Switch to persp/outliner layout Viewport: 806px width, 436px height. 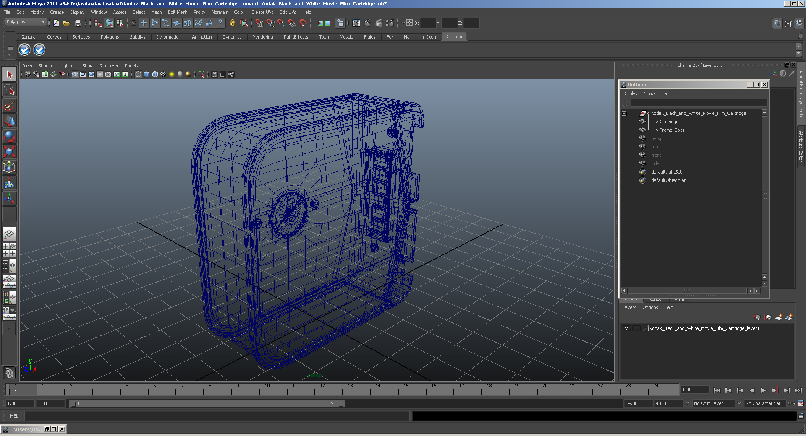click(x=9, y=266)
